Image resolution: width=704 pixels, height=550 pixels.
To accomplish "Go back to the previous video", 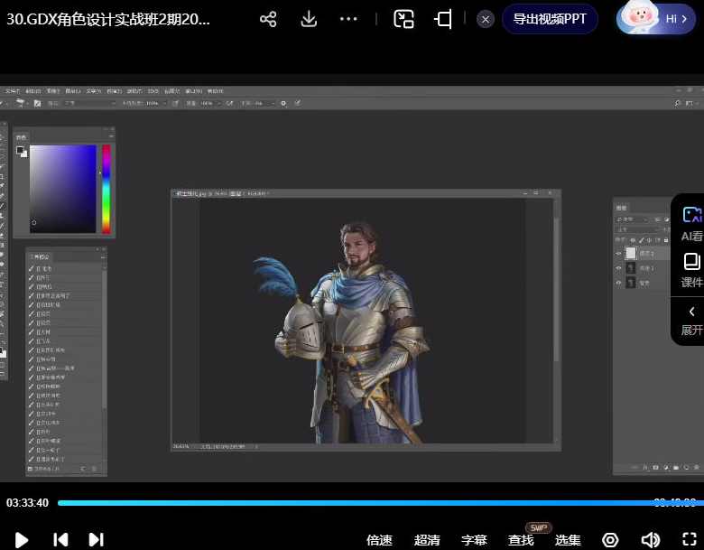I will click(x=60, y=539).
